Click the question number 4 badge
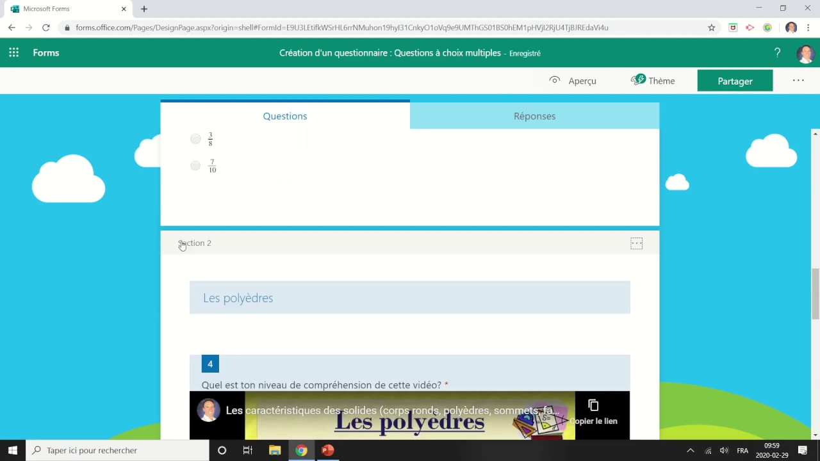 click(210, 364)
